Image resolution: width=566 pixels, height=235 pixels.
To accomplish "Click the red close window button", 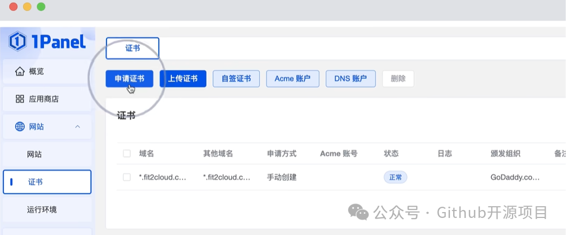I will click(x=13, y=6).
